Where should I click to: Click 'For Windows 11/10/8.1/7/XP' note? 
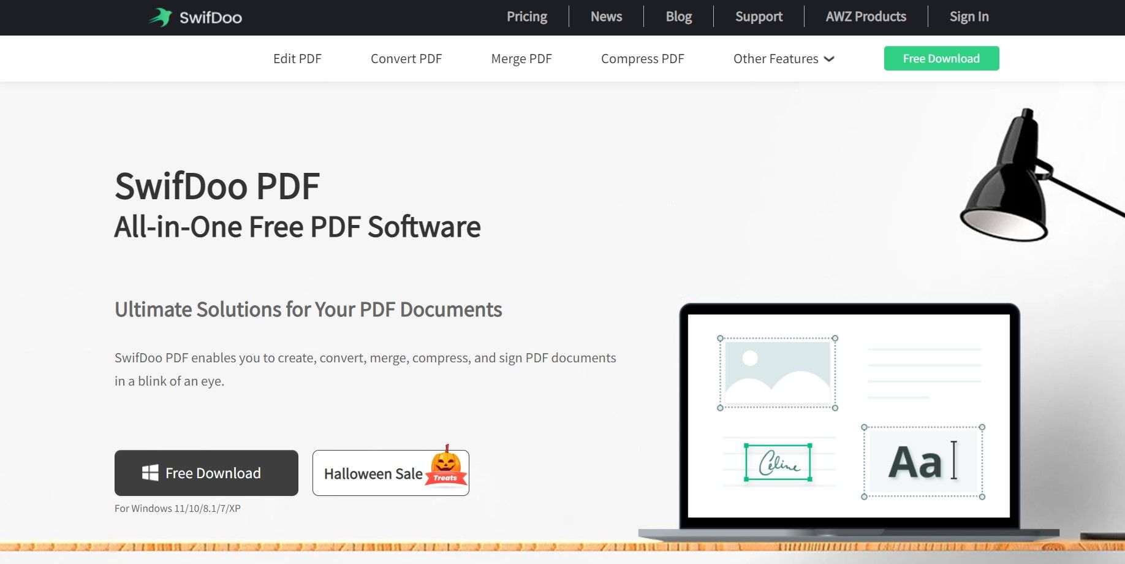point(178,508)
